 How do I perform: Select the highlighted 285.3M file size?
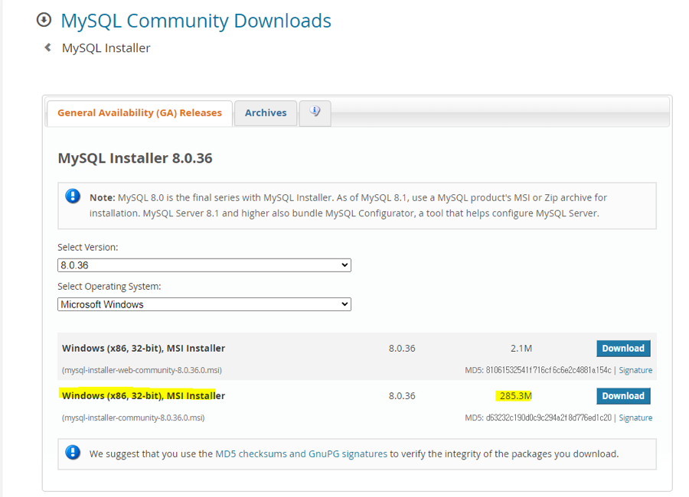(x=515, y=396)
